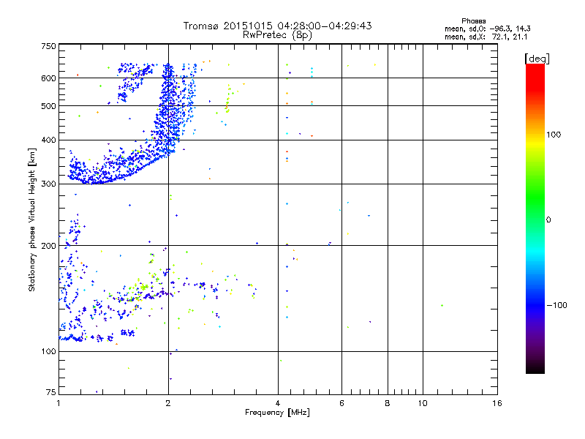Click the isolated green point near 11 MHz
Image resolution: width=585 pixels, height=439 pixels.
point(442,306)
